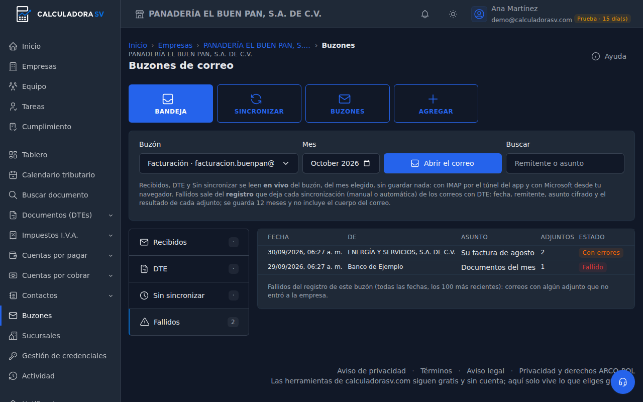
Task: Select the DTE folder
Action: tap(189, 269)
